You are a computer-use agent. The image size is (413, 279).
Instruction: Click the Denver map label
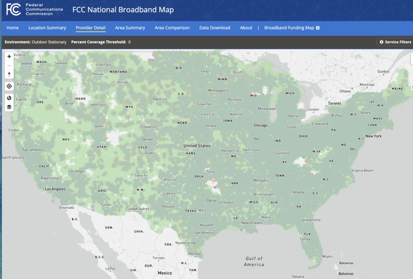[148, 139]
